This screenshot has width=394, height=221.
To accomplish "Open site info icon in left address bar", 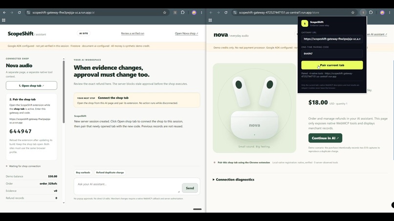I will pos(28,12).
